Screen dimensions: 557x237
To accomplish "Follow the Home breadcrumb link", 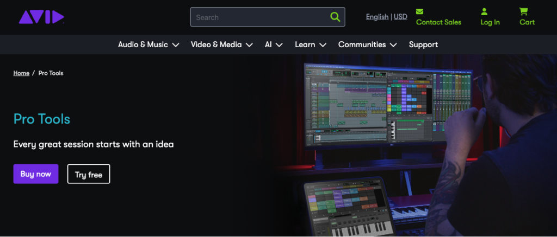I will pos(21,73).
